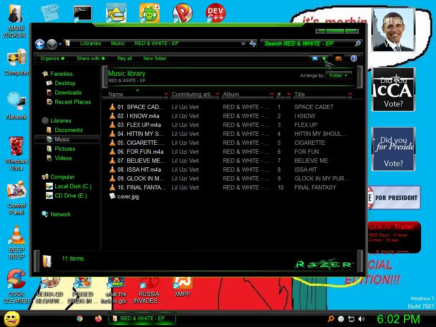
Task: Sort by the Album column header
Action: (x=245, y=94)
